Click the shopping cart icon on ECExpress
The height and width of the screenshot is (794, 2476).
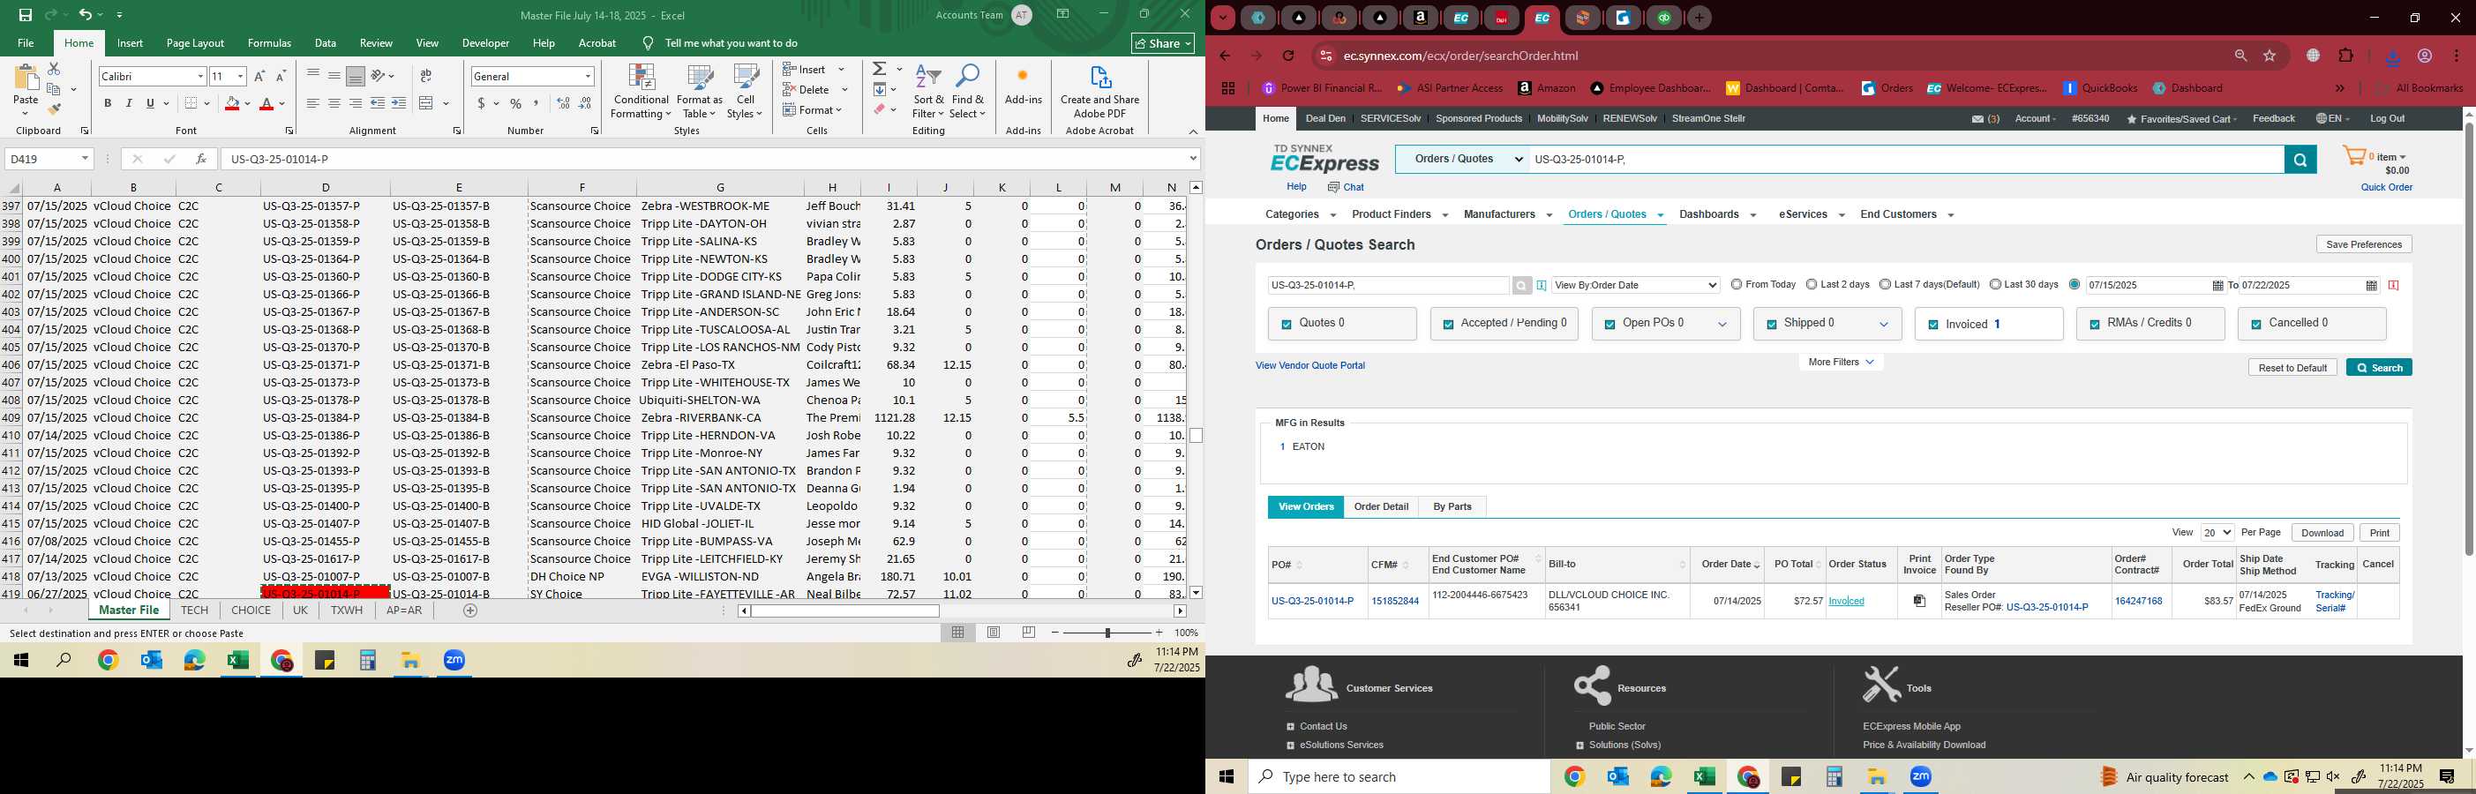click(x=2354, y=157)
